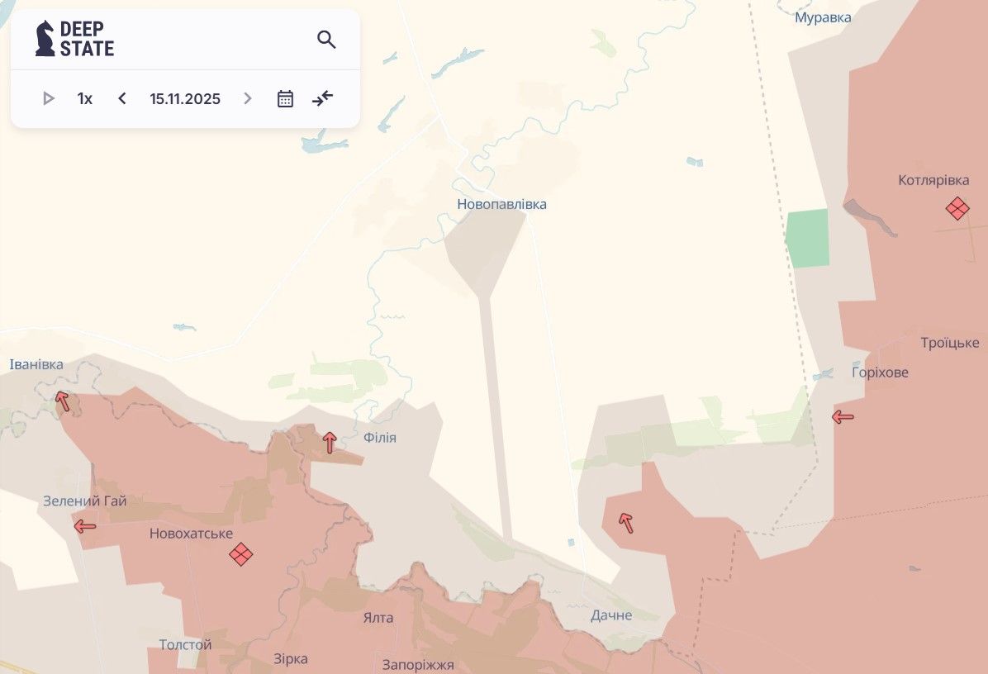Play the map timeline animation
988x674 pixels.
click(x=48, y=99)
